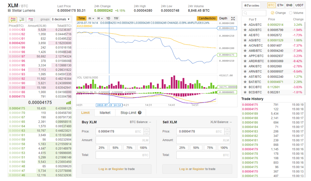Select the BTC market tab
Image resolution: width=311 pixels, height=181 pixels.
coord(271,5)
